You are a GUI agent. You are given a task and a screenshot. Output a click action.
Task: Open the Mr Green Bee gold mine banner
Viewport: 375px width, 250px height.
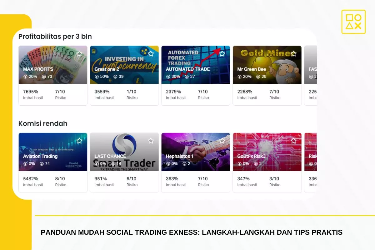click(x=267, y=65)
